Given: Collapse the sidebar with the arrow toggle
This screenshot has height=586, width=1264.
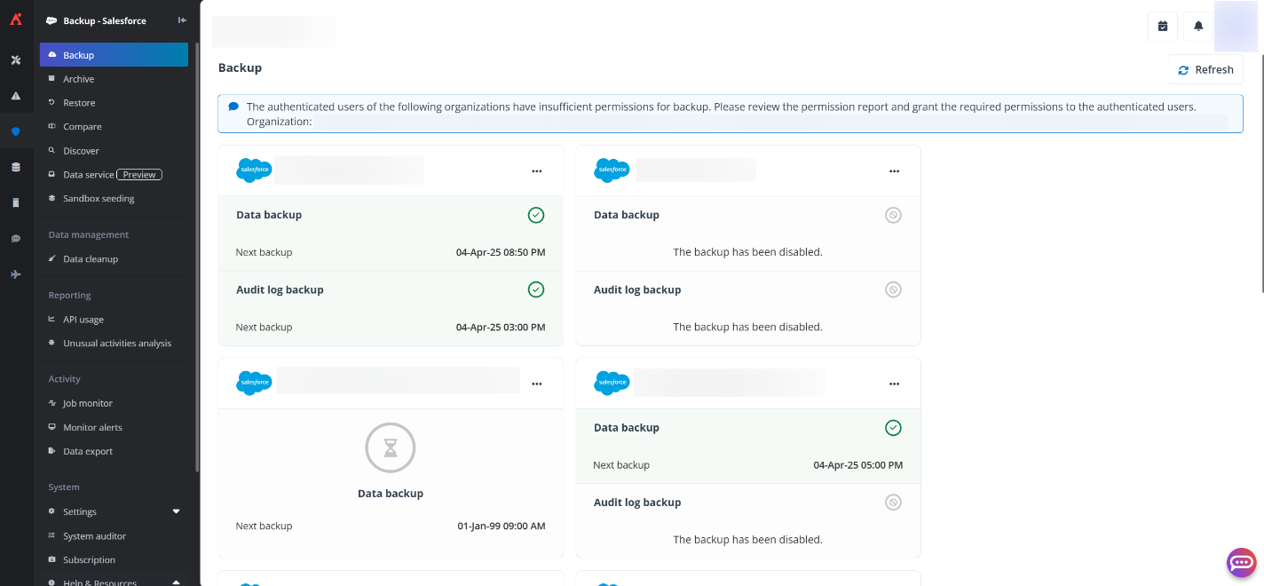Looking at the screenshot, I should (x=181, y=20).
